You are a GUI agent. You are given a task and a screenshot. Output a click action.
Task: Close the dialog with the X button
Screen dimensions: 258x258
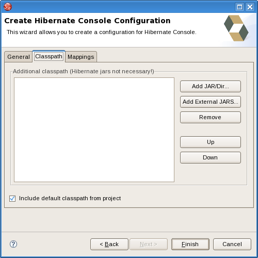250,7
